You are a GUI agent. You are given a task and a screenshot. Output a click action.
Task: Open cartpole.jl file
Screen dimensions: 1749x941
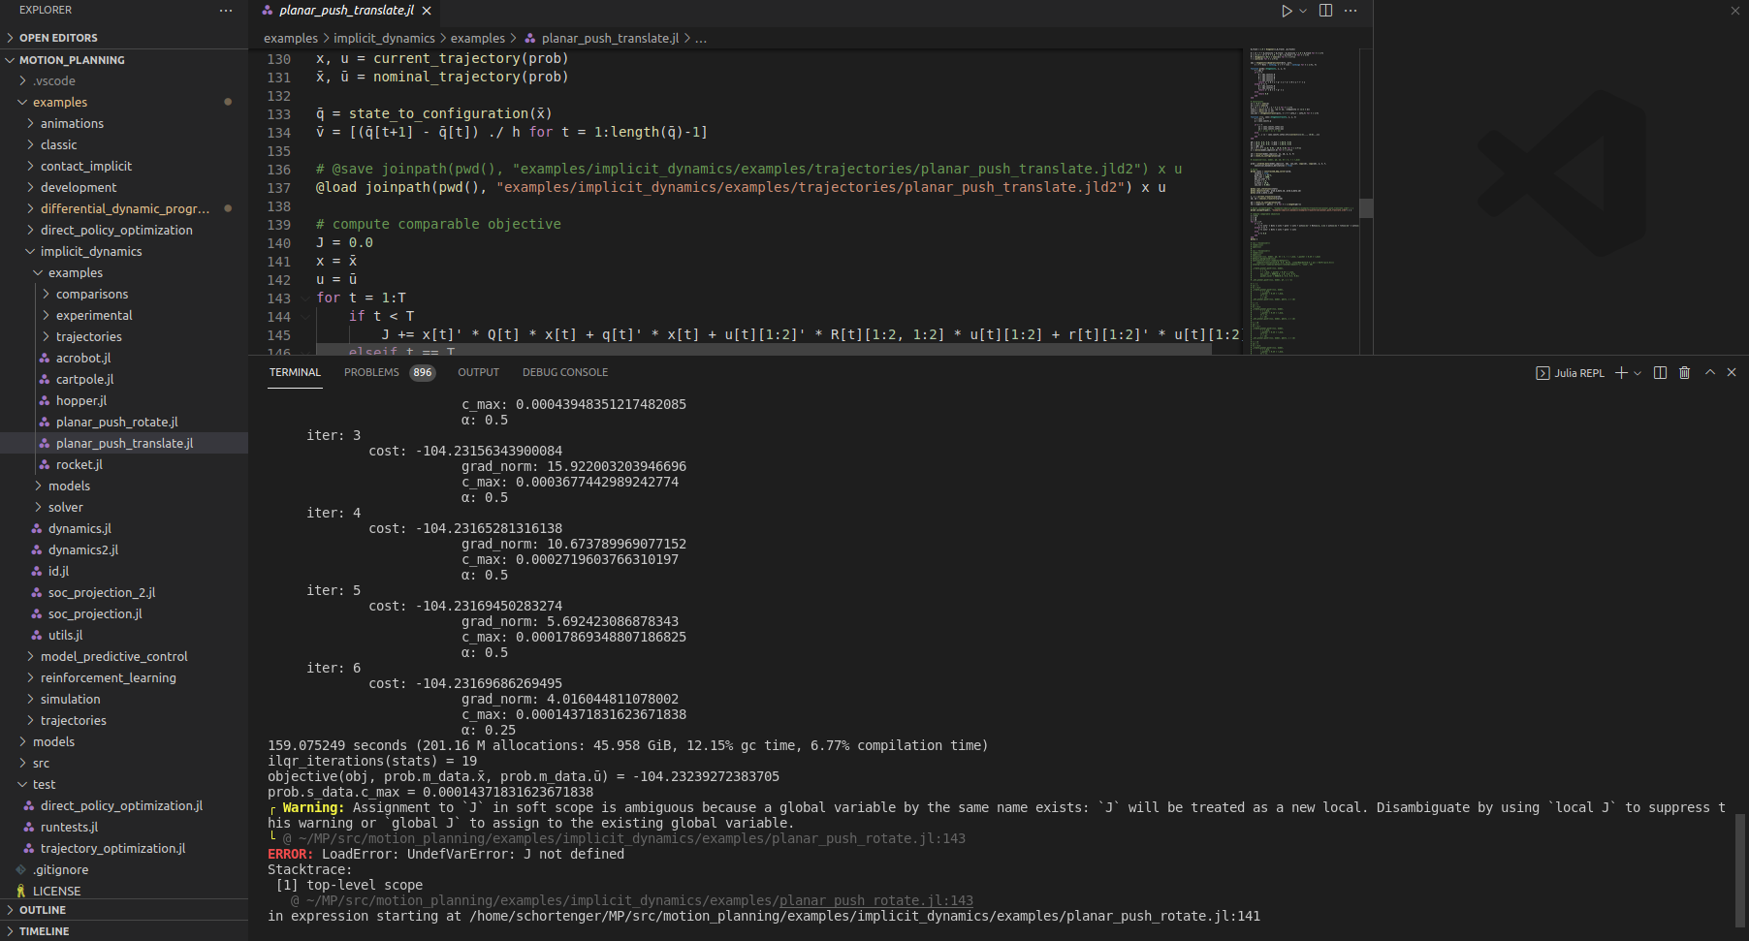pos(124,380)
